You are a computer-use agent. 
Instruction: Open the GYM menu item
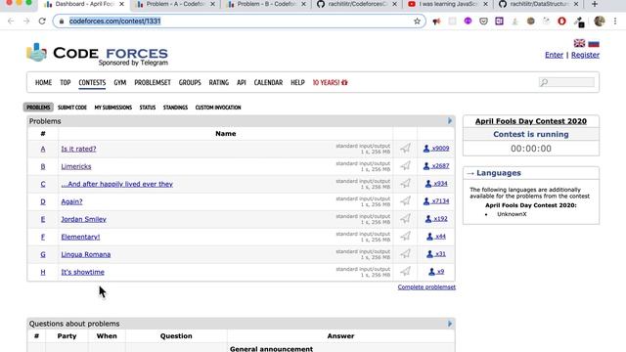pos(119,82)
